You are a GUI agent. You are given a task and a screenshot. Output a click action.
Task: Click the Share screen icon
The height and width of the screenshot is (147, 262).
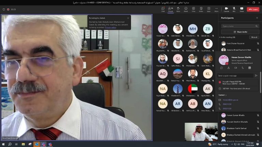242,9
